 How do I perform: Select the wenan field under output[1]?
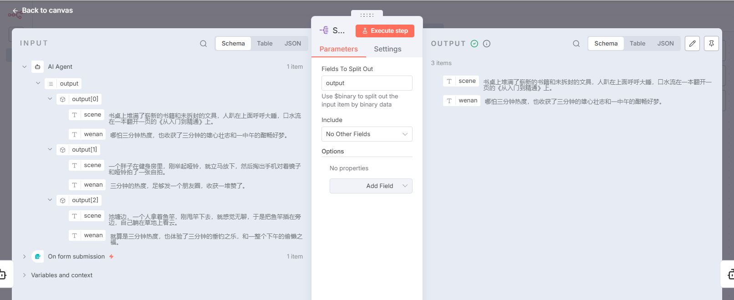[87, 185]
